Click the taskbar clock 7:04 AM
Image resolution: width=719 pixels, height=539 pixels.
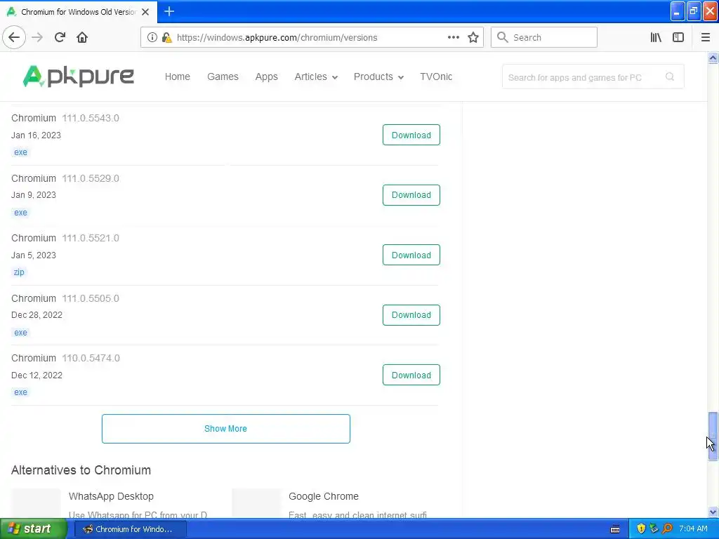click(693, 529)
